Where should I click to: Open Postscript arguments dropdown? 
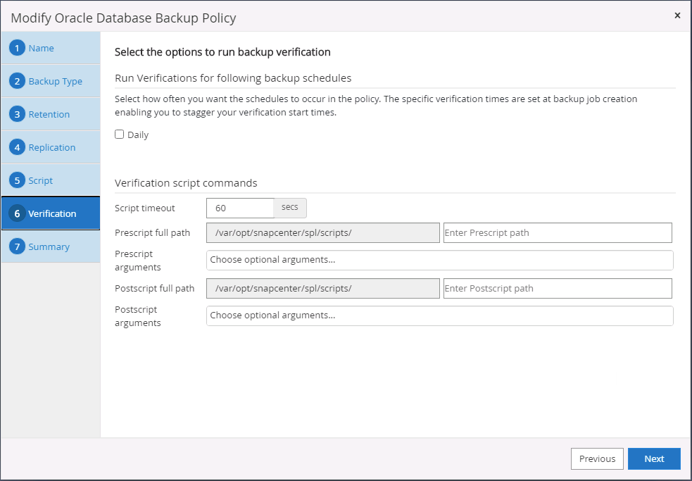pyautogui.click(x=439, y=316)
